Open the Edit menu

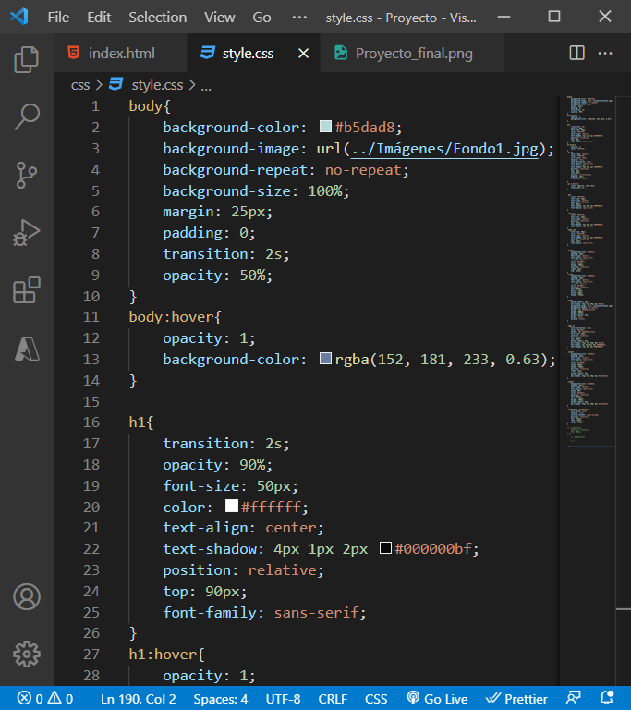tap(99, 18)
